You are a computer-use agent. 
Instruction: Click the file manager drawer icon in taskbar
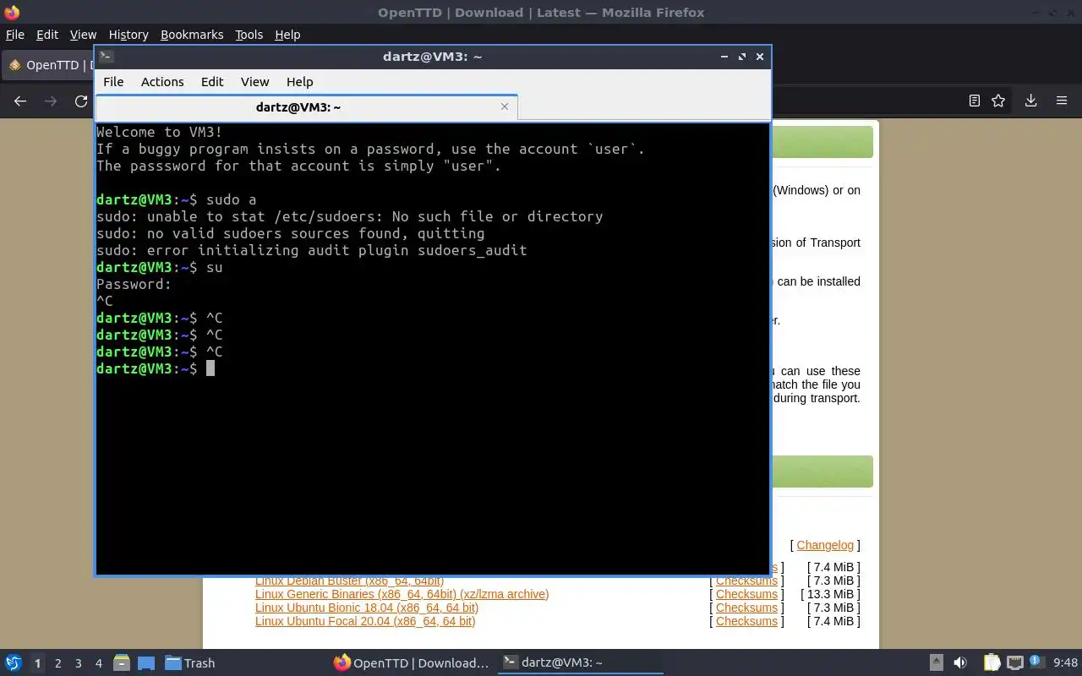click(x=122, y=662)
